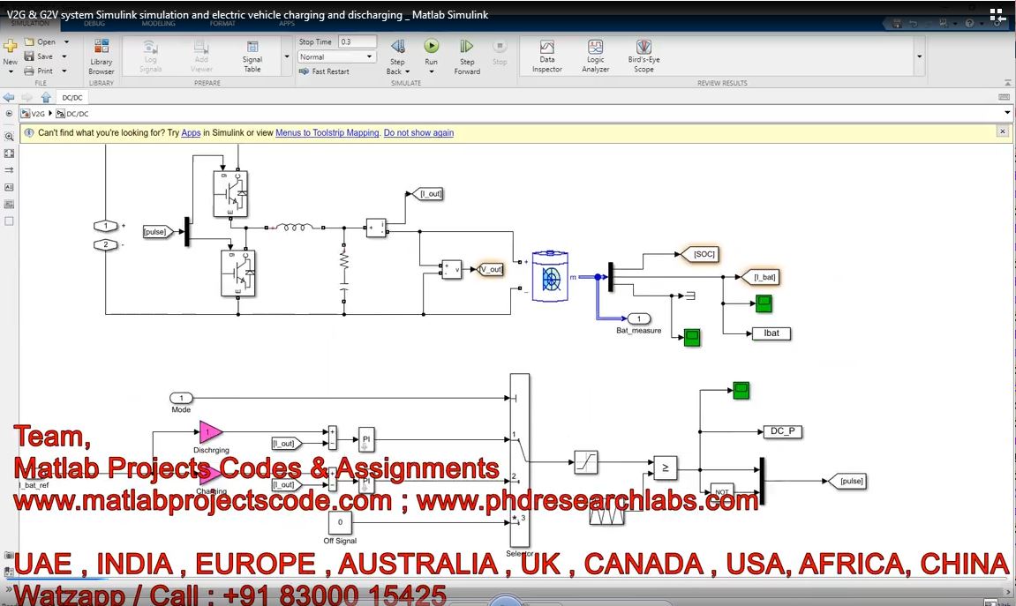Switch to the Debug ribbon tab
This screenshot has height=606, width=1016.
point(94,23)
